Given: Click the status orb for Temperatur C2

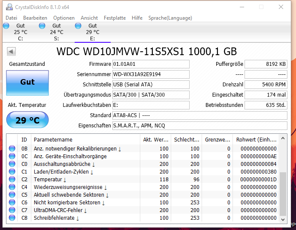Looking at the screenshot, I should tap(12, 179).
